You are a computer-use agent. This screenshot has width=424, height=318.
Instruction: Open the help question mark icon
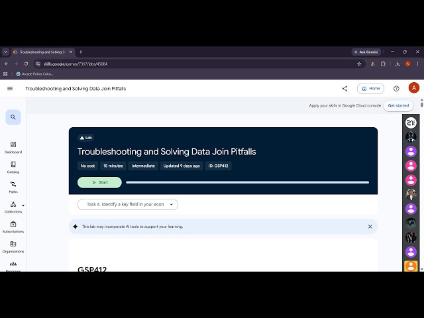pos(396,88)
